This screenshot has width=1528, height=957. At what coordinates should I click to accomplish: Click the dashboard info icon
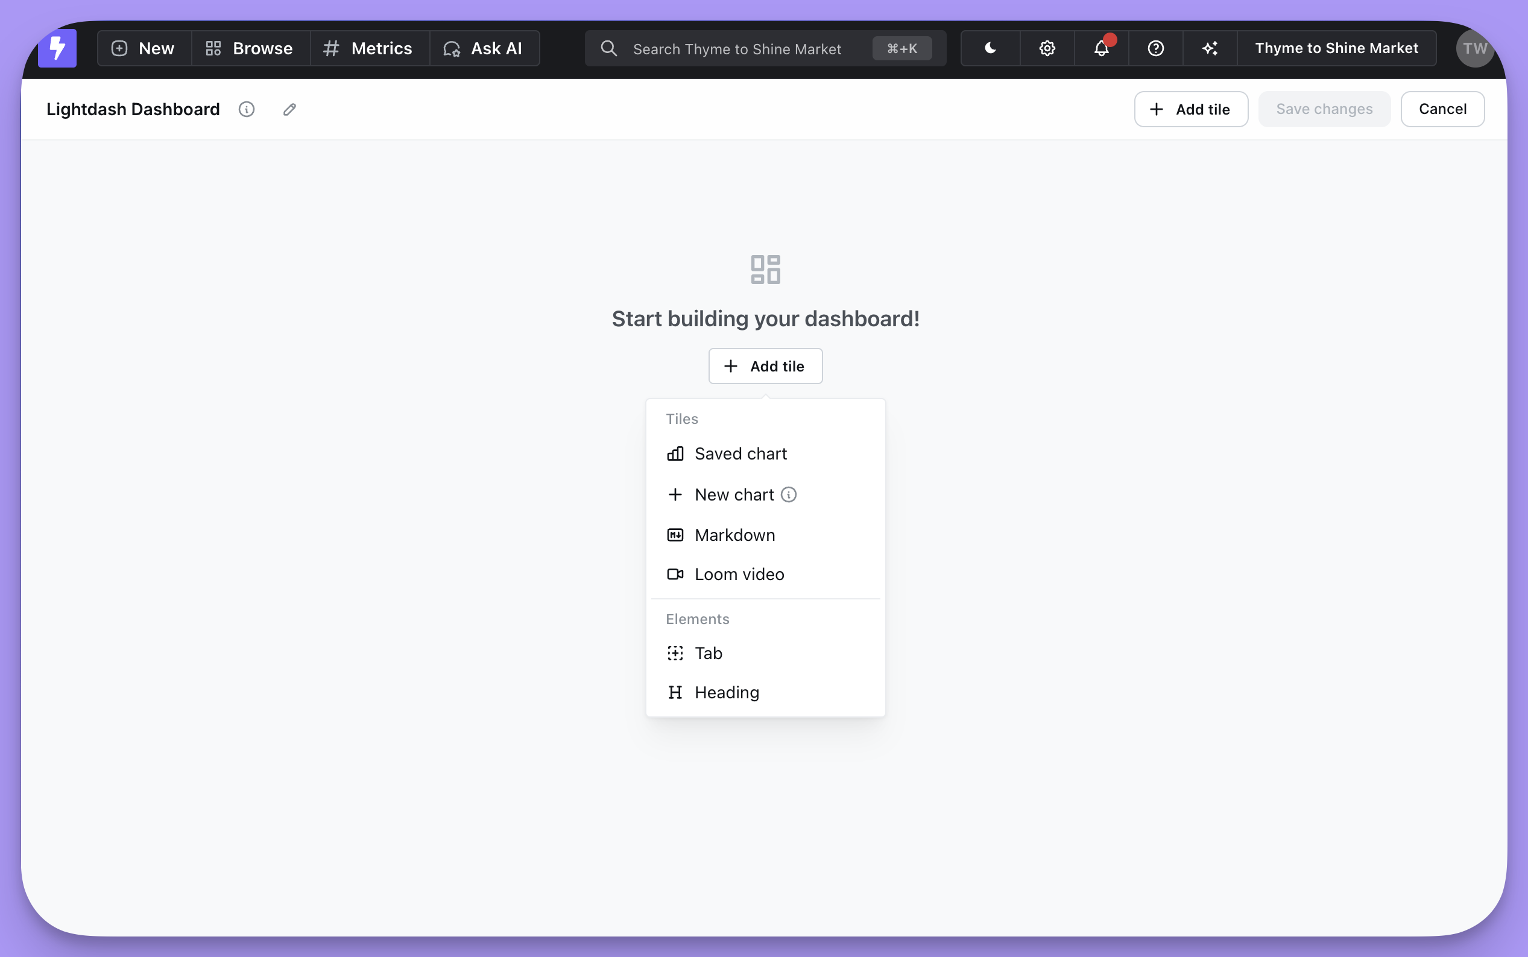point(247,110)
